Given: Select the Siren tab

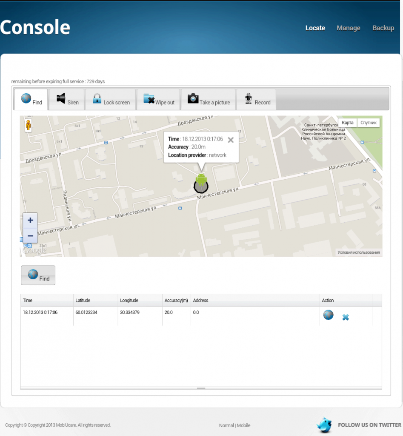Looking at the screenshot, I should [x=68, y=100].
